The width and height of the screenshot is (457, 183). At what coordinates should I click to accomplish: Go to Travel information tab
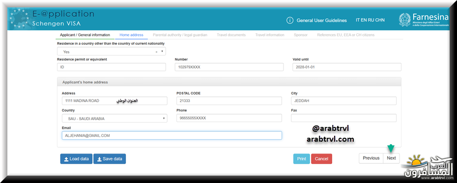(270, 35)
